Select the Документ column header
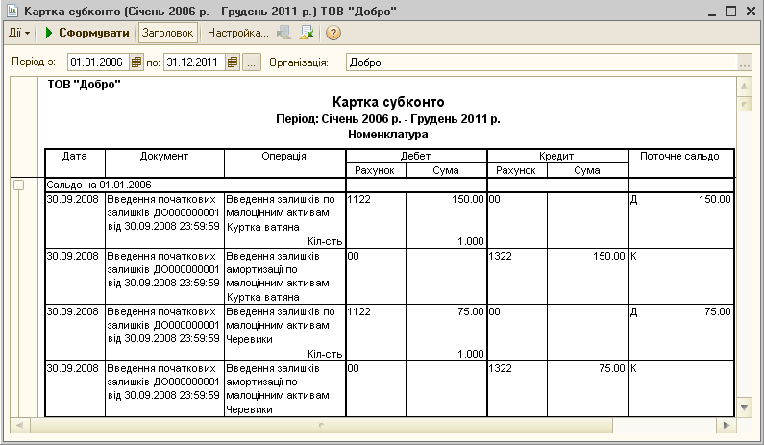 [x=164, y=162]
